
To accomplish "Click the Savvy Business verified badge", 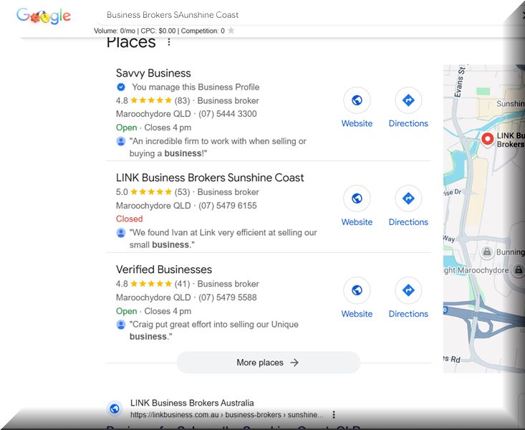I will click(121, 87).
